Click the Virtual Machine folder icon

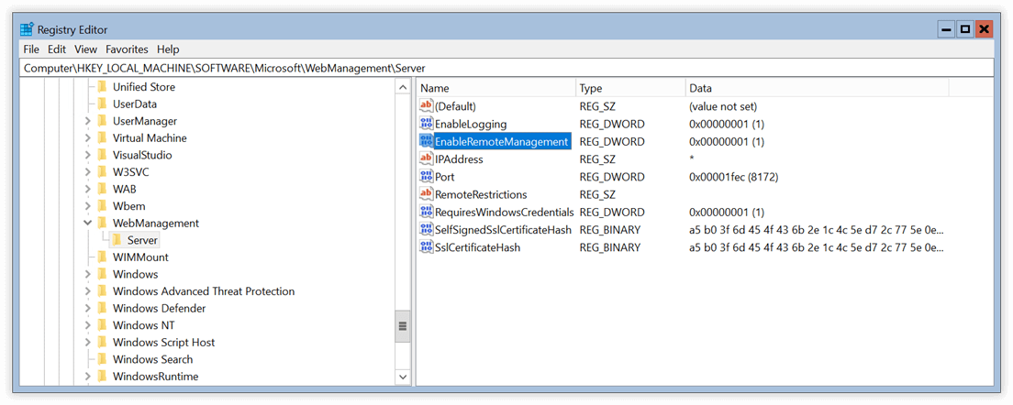[x=102, y=138]
